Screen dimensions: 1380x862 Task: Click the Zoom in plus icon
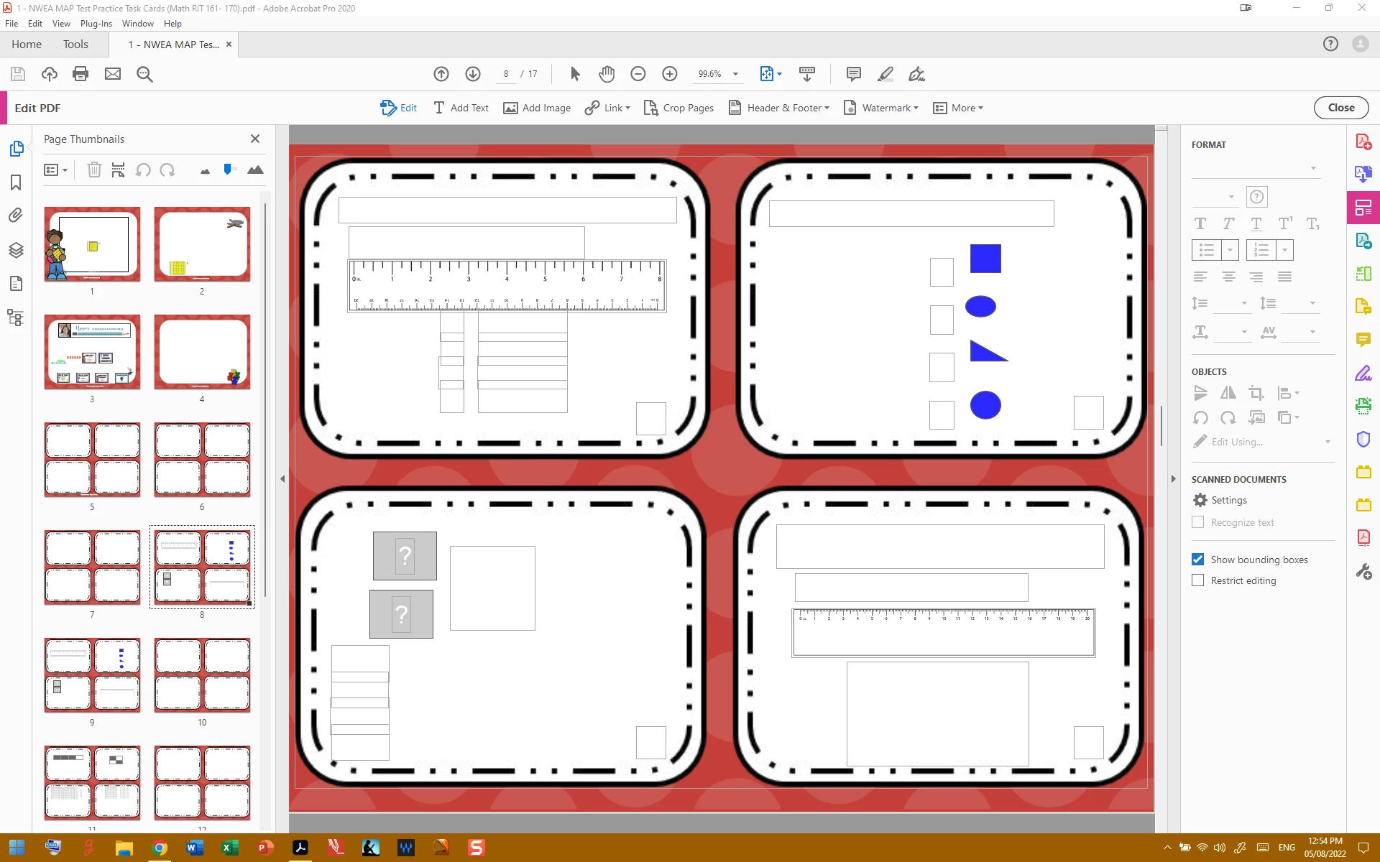coord(669,74)
